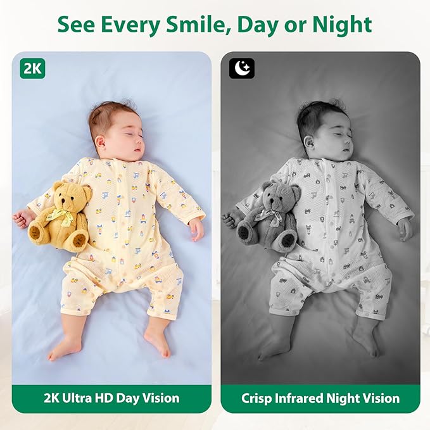Click the moon and stars night icon
The width and height of the screenshot is (430, 430).
[242, 68]
